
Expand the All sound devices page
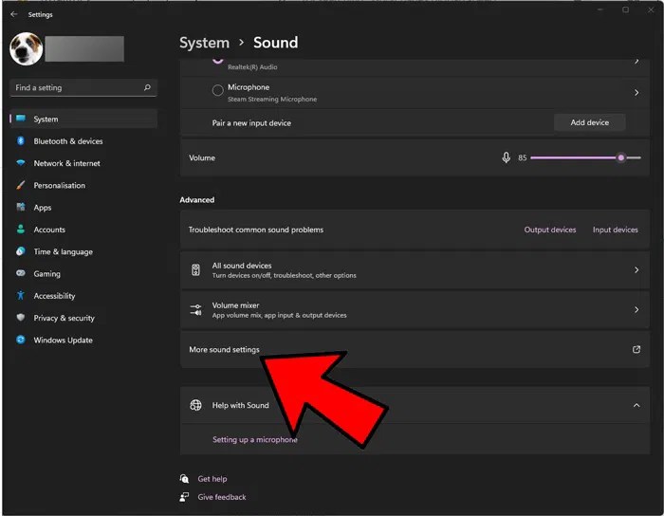tap(636, 270)
